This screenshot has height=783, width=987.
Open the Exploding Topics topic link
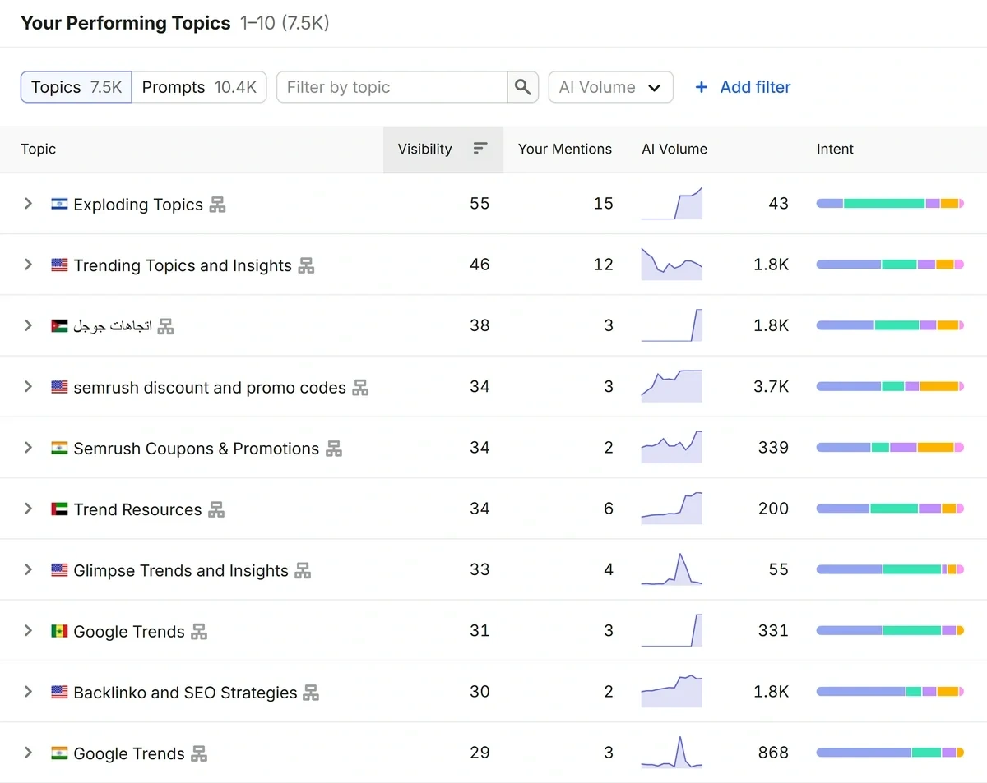pos(138,205)
